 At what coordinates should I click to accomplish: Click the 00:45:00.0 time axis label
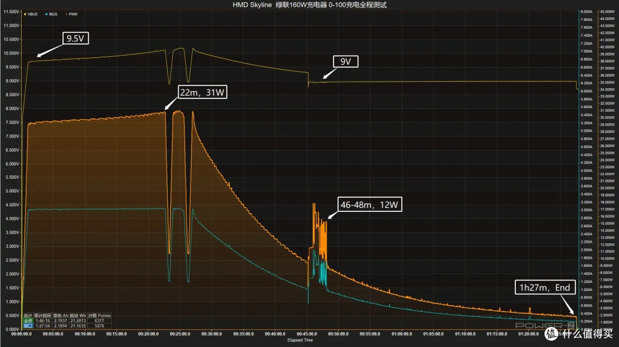(307, 334)
